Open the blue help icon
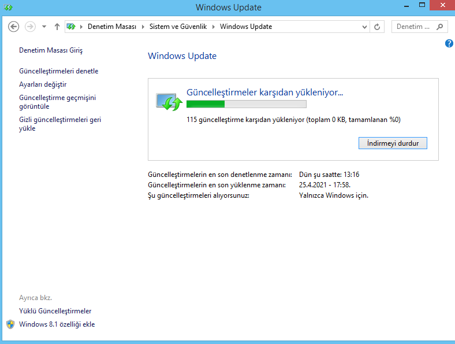The image size is (455, 344). pos(449,43)
